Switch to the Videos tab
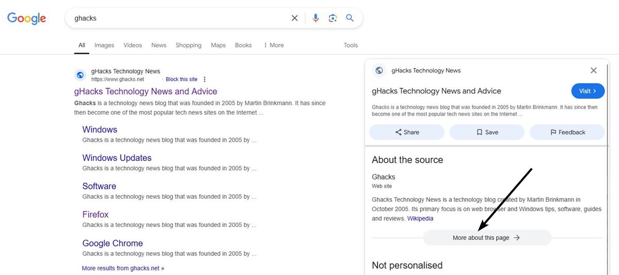 [x=133, y=45]
